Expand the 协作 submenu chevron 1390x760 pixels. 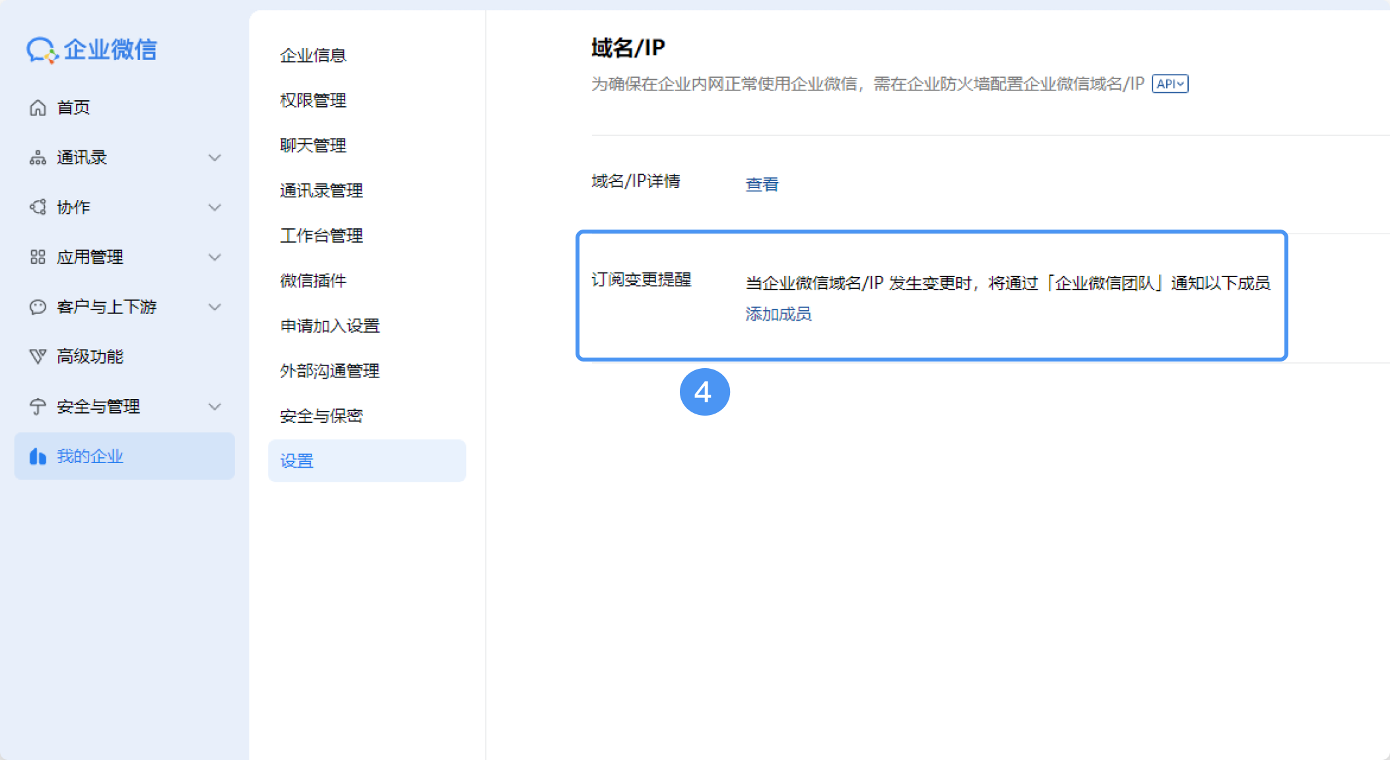click(x=215, y=207)
